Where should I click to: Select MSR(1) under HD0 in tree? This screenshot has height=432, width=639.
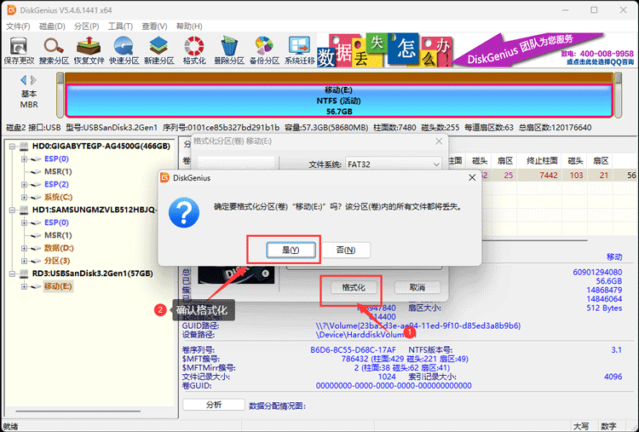(58, 171)
